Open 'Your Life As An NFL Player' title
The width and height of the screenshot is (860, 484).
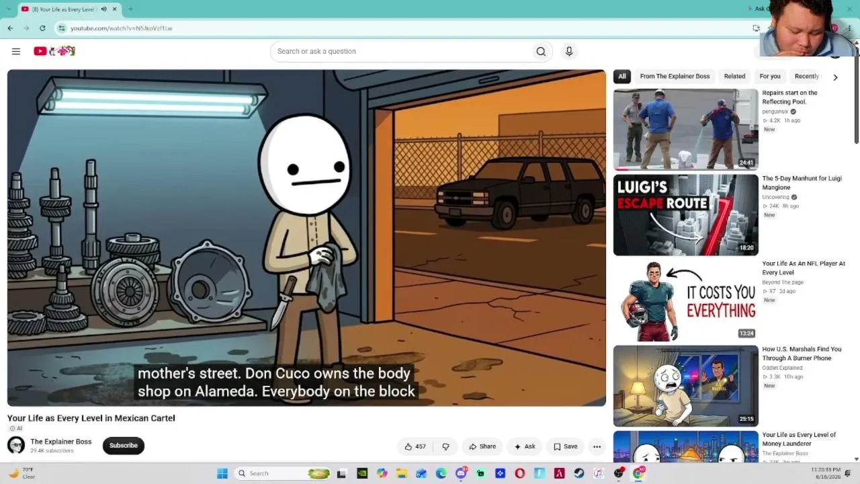coord(804,268)
